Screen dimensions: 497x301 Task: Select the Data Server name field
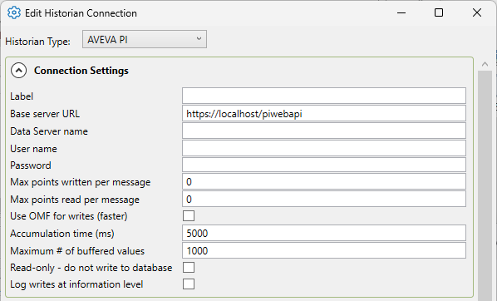tap(324, 131)
